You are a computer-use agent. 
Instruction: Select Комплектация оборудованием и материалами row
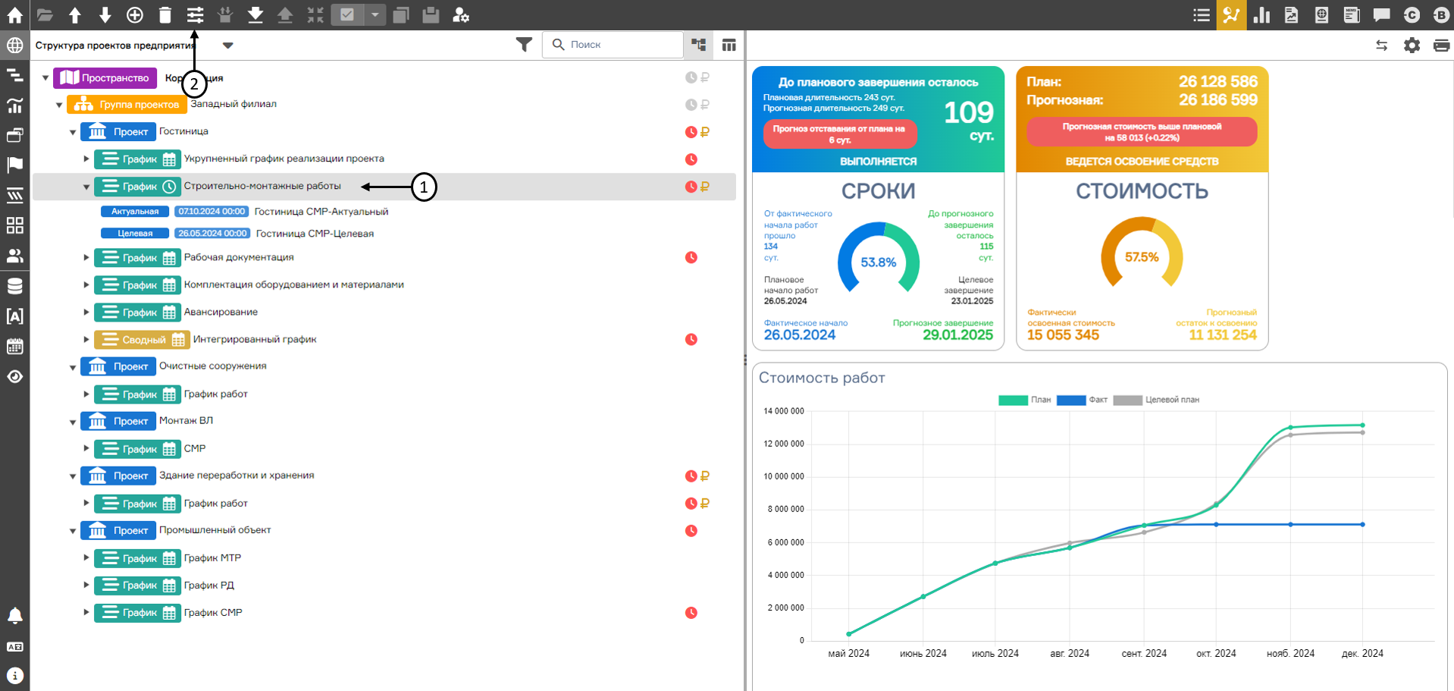384,284
